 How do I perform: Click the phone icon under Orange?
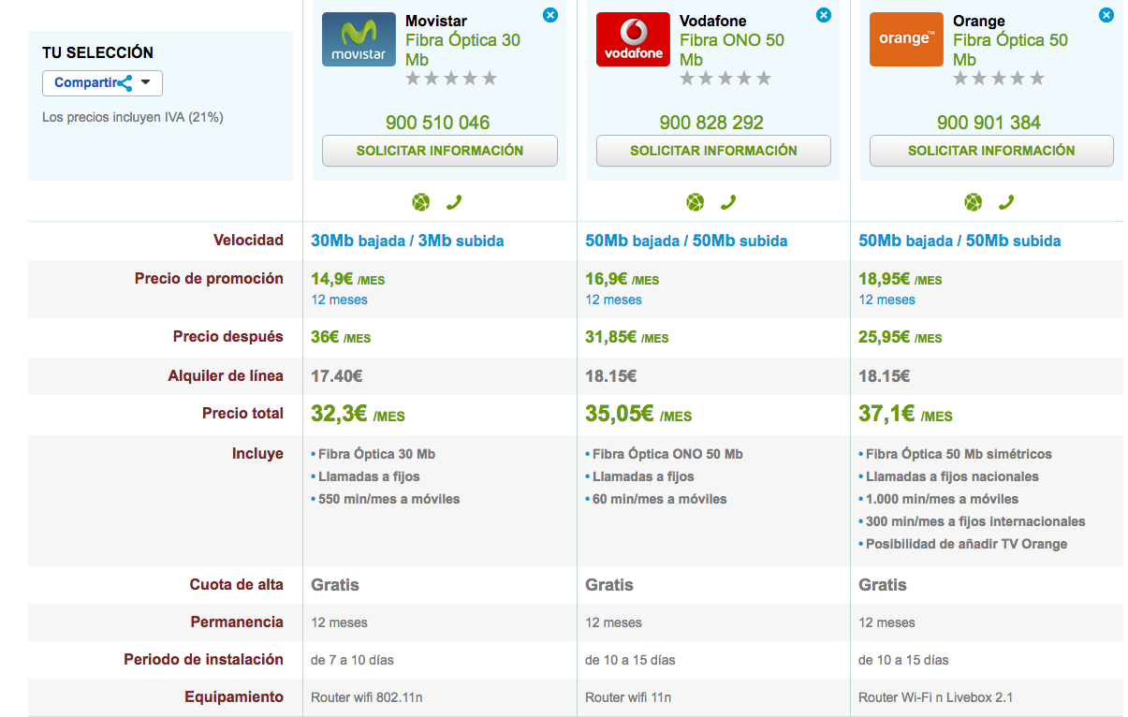1006,201
